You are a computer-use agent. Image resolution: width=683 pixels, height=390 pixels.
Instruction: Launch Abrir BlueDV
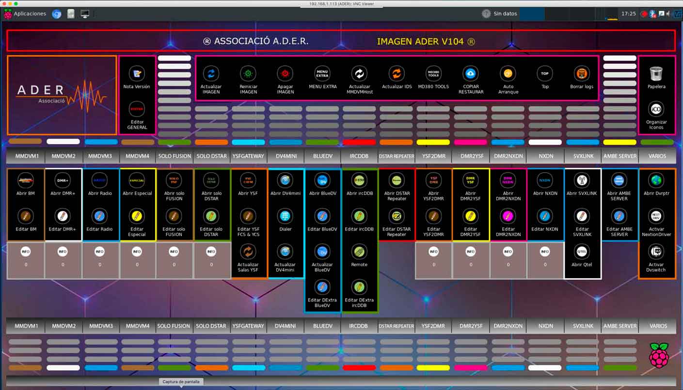coord(322,180)
